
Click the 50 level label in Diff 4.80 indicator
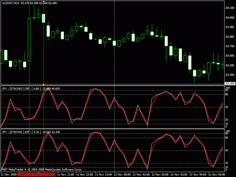pyautogui.click(x=227, y=107)
